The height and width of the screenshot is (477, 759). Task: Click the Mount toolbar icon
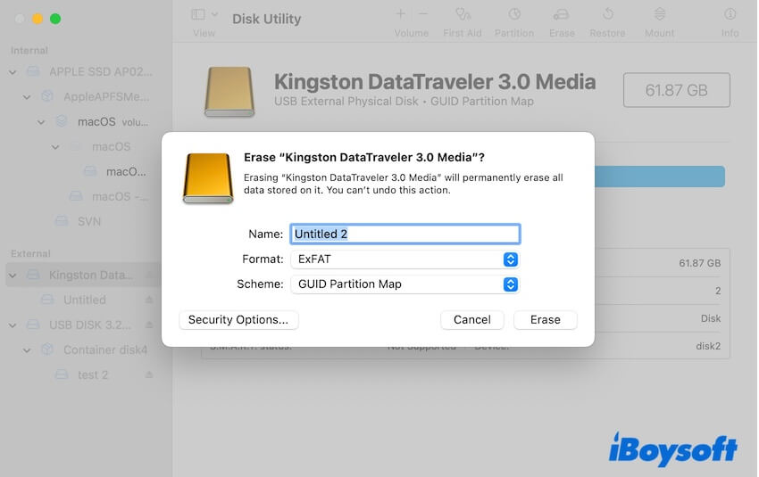[x=659, y=15]
